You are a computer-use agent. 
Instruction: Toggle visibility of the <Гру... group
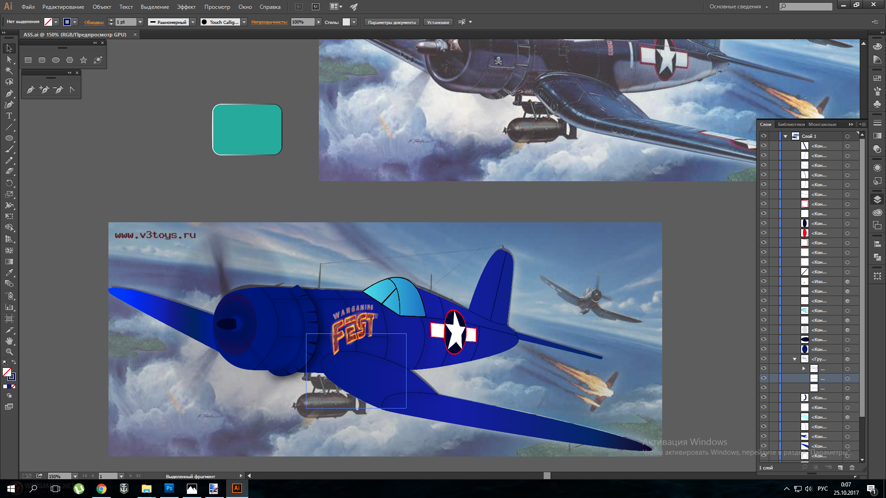764,359
